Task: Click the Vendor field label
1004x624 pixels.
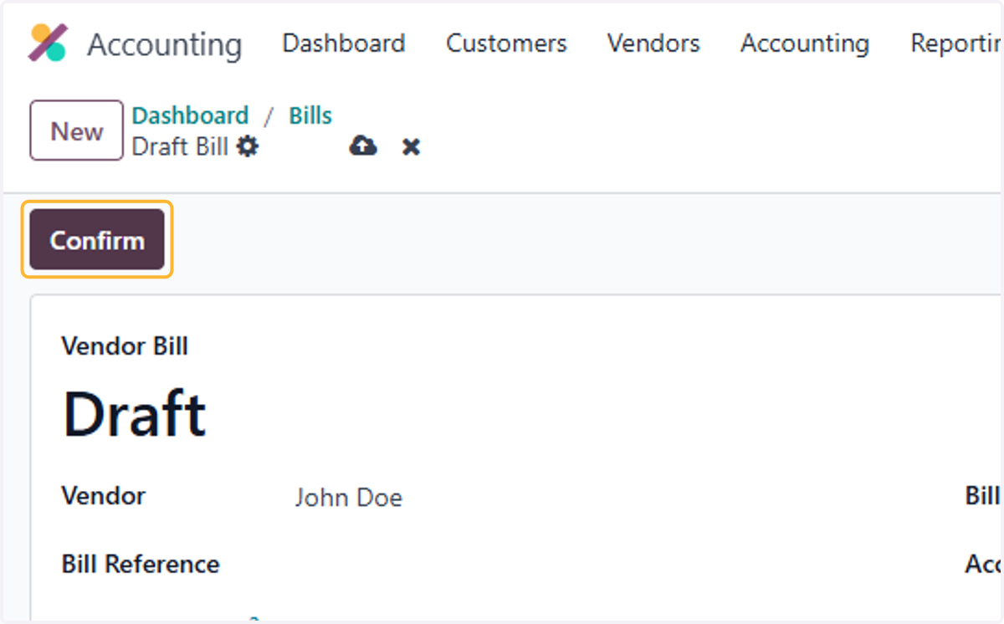Action: tap(104, 495)
